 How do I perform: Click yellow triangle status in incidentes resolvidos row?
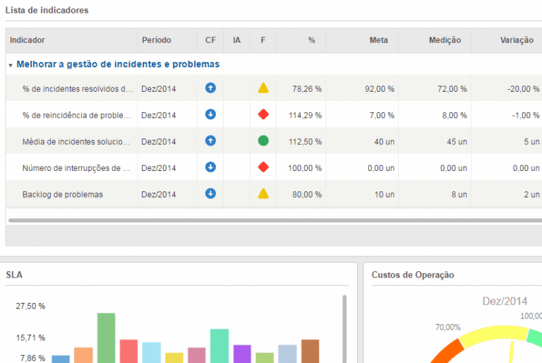tap(263, 88)
